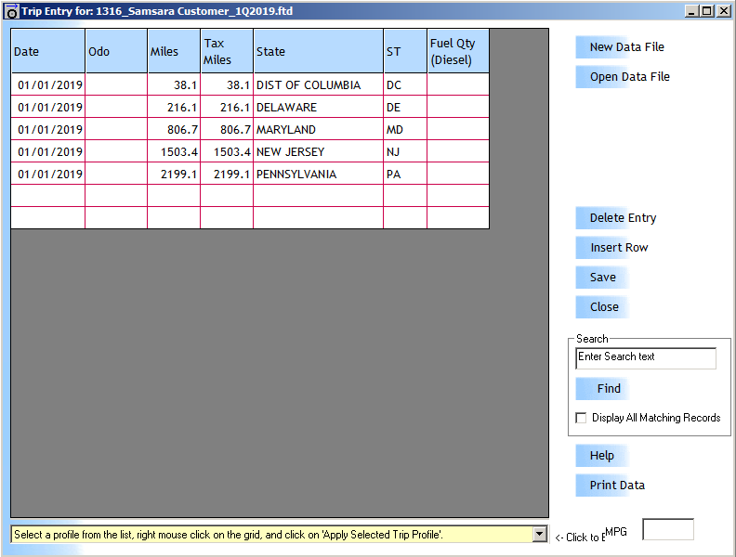Image resolution: width=736 pixels, height=557 pixels.
Task: Click Tax Miles 1503.4 in New Jersey row
Action: 227,151
